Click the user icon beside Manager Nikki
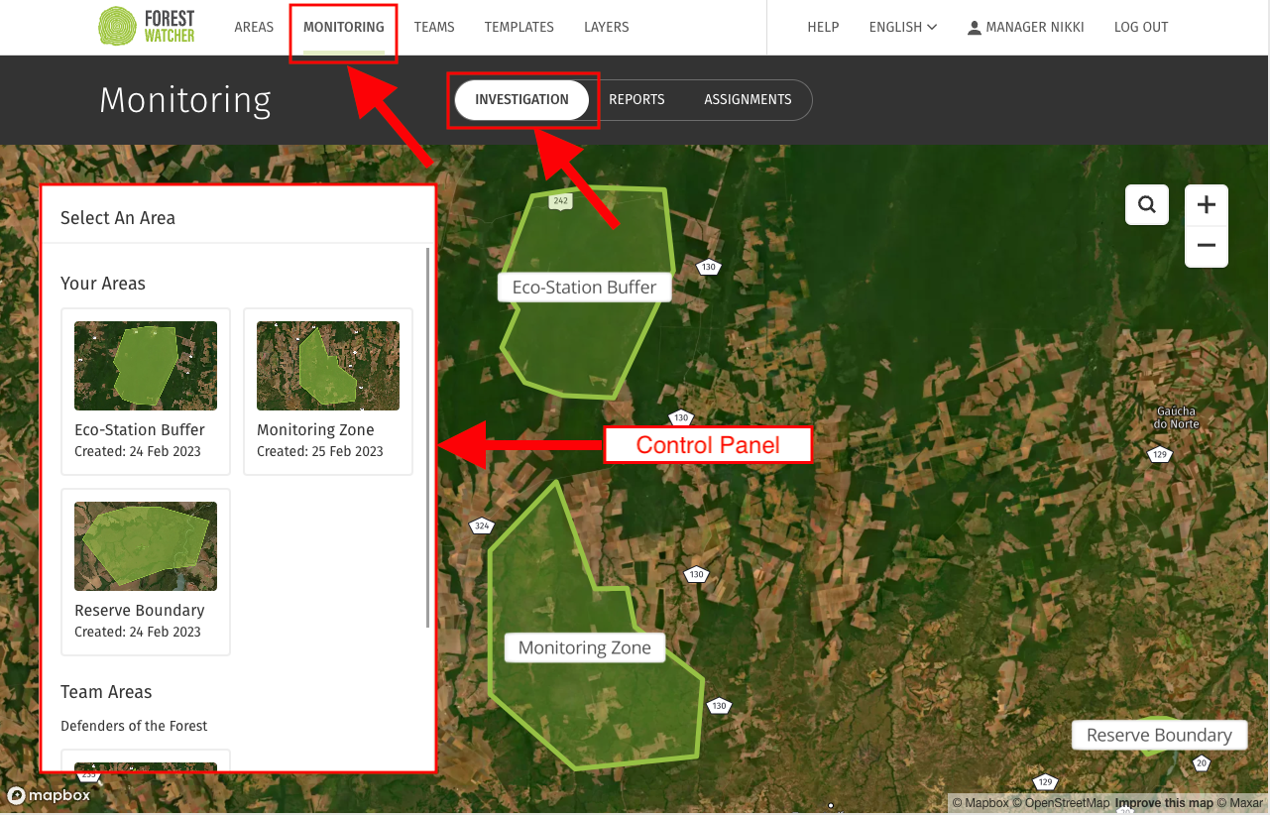 (974, 27)
